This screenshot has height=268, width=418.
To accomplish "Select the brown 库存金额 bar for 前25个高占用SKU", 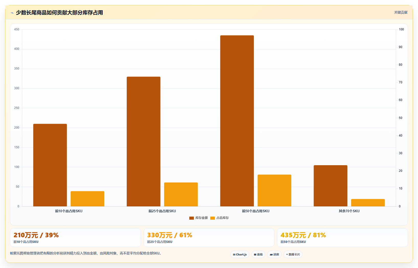I will [x=144, y=141].
